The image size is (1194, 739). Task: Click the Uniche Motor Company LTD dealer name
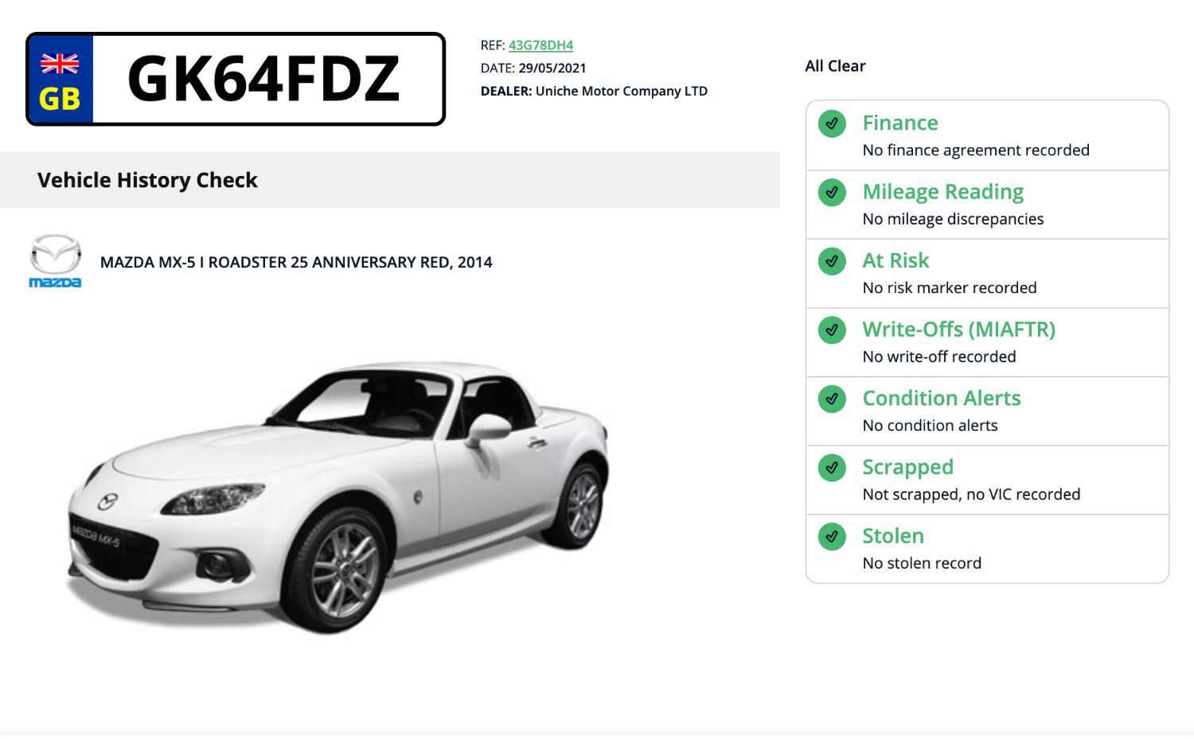(621, 91)
